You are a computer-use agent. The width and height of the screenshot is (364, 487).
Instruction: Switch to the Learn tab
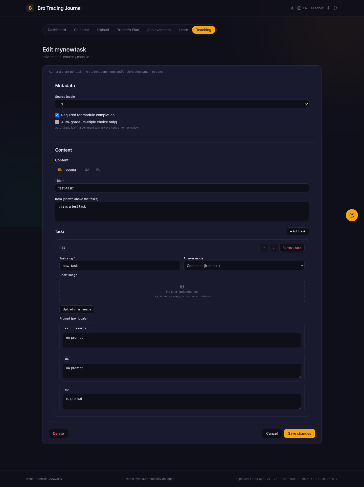[x=184, y=30]
